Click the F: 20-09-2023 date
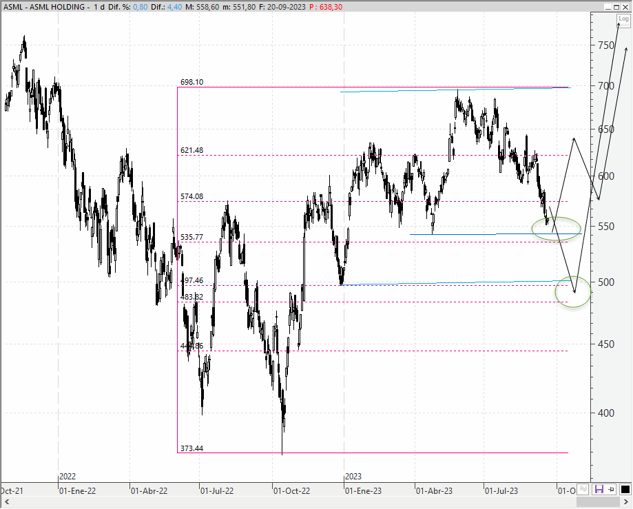Screen dimensions: 633x509 [x=282, y=7]
